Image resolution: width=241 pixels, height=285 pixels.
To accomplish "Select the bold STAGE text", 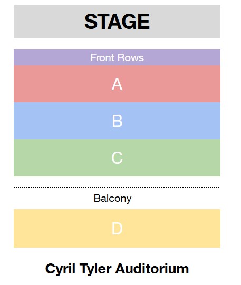I will pos(117,22).
